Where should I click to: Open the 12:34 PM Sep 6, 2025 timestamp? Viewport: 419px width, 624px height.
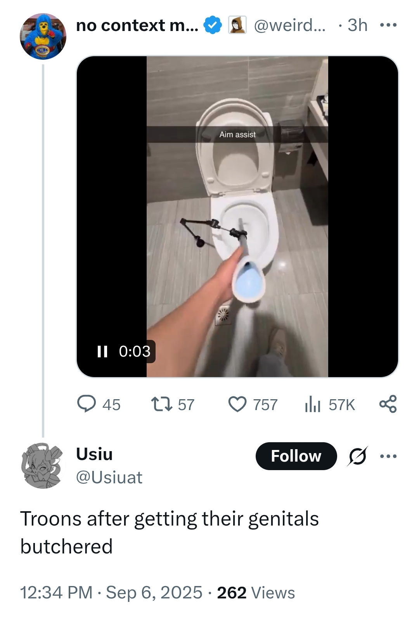point(111,593)
